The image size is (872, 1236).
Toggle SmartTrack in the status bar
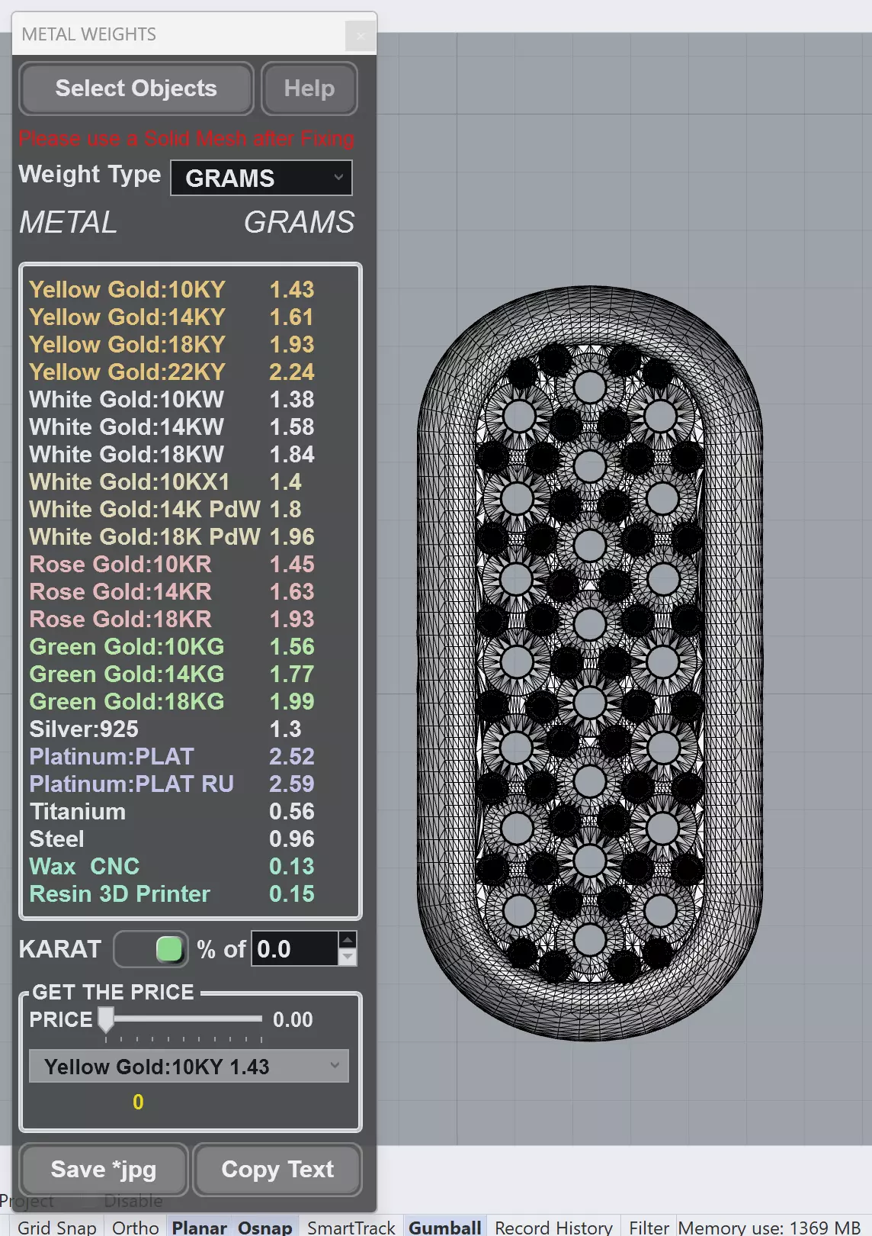[x=351, y=1227]
